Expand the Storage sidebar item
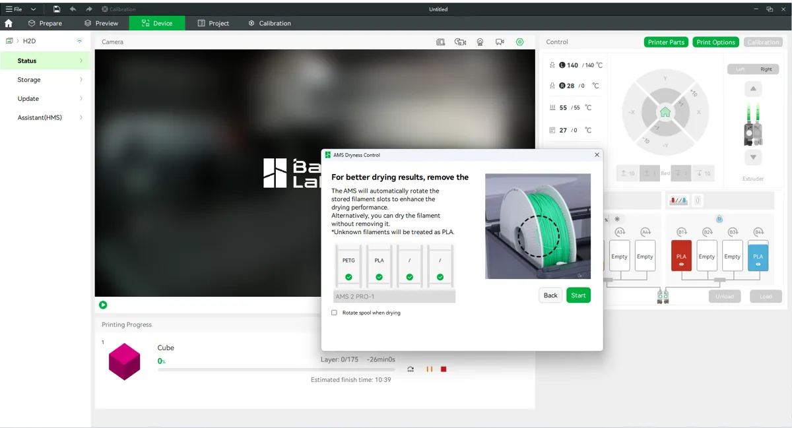 point(45,80)
